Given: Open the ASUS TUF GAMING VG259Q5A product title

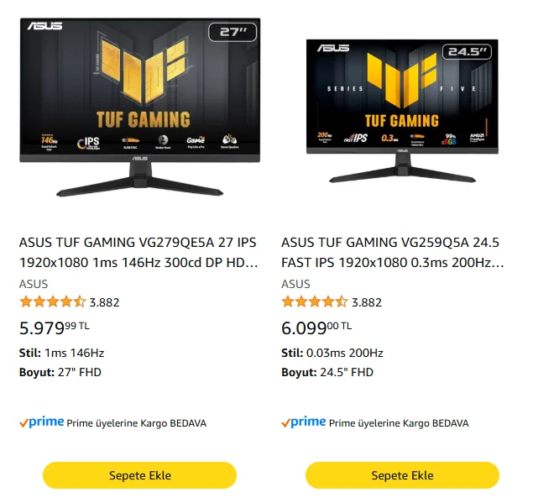Looking at the screenshot, I should [x=393, y=253].
